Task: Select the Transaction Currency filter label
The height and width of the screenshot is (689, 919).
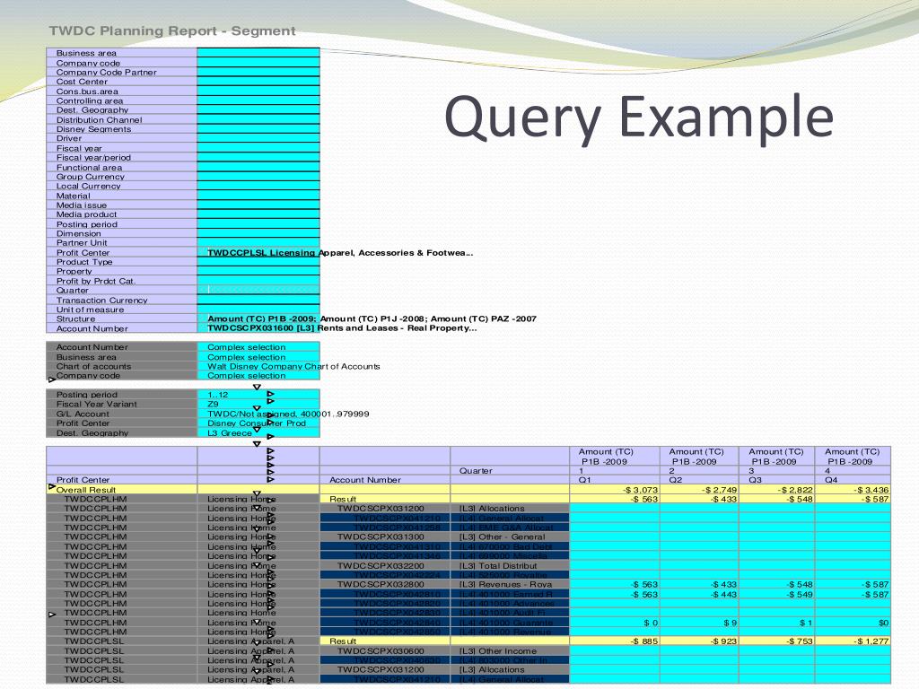Action: tap(101, 300)
